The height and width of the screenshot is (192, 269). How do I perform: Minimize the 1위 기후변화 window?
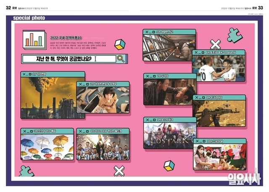[x=27, y=75]
